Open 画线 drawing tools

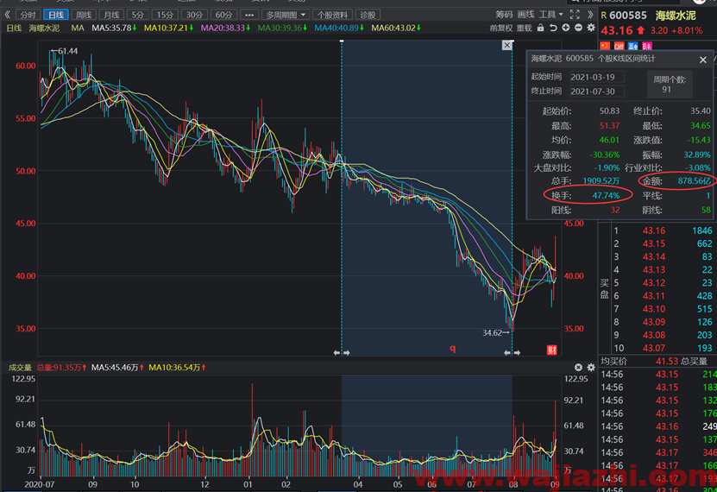525,15
